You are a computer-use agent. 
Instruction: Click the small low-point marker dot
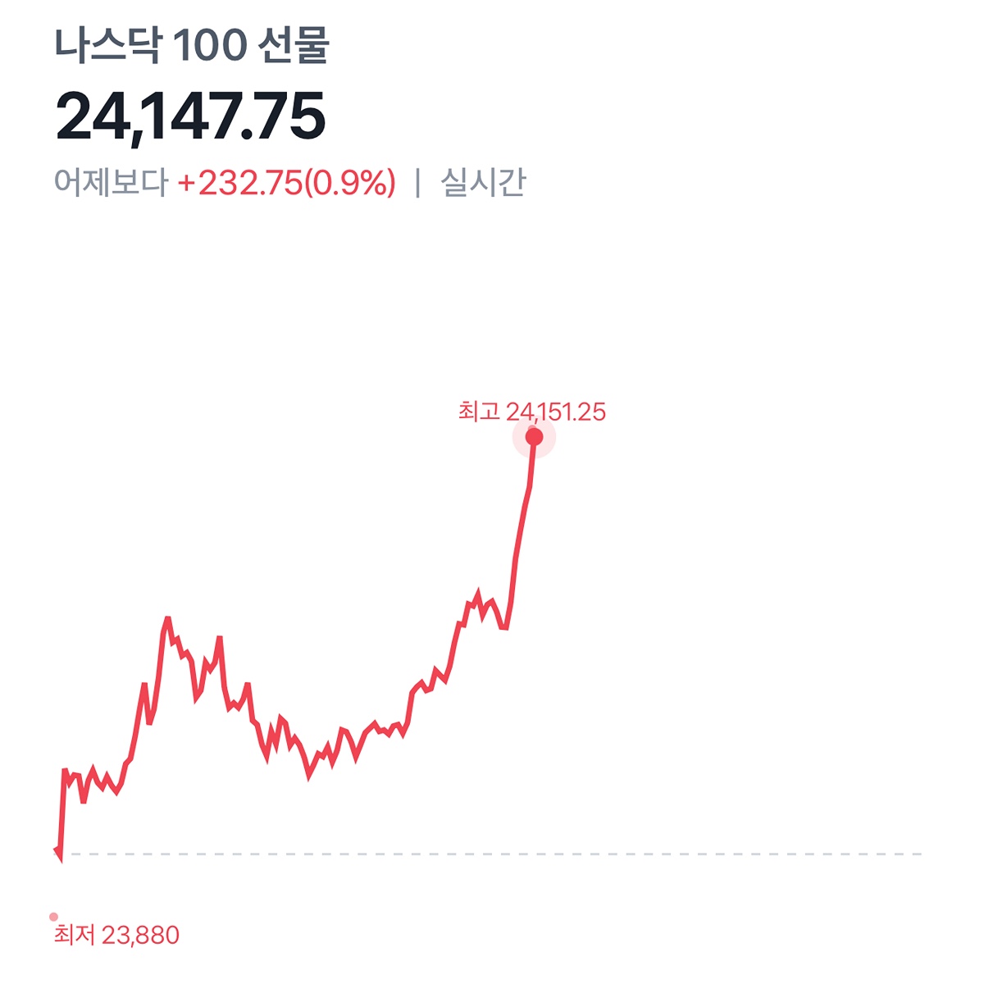coord(54,917)
